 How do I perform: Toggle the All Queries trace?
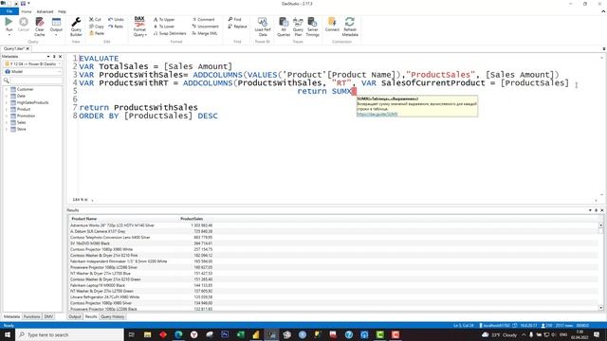pyautogui.click(x=284, y=27)
